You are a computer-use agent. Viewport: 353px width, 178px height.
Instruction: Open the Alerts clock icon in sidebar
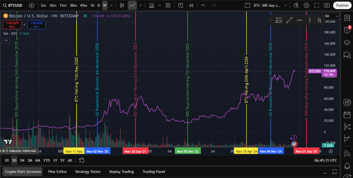coord(347,30)
